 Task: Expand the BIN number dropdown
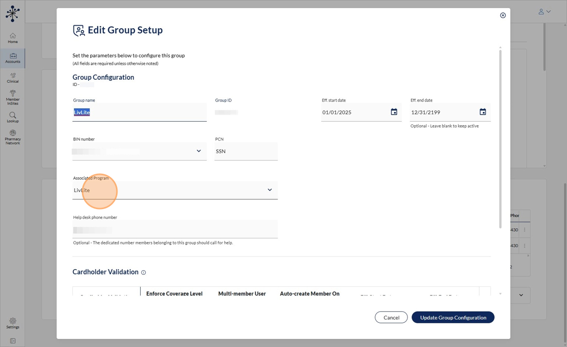tap(198, 151)
